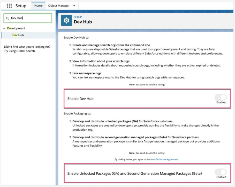
Task: Click 'Develop and distribute unlocked packages' heading
Action: 123,121
